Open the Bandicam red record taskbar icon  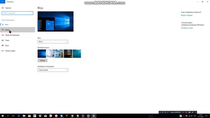pos(83,116)
